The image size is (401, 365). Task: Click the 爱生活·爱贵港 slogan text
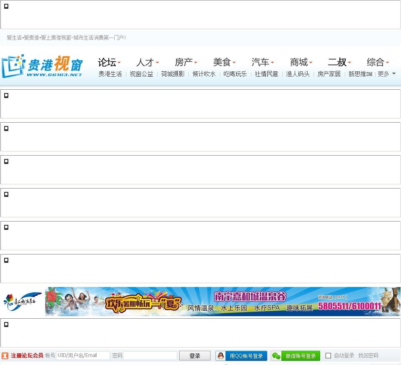pos(66,38)
